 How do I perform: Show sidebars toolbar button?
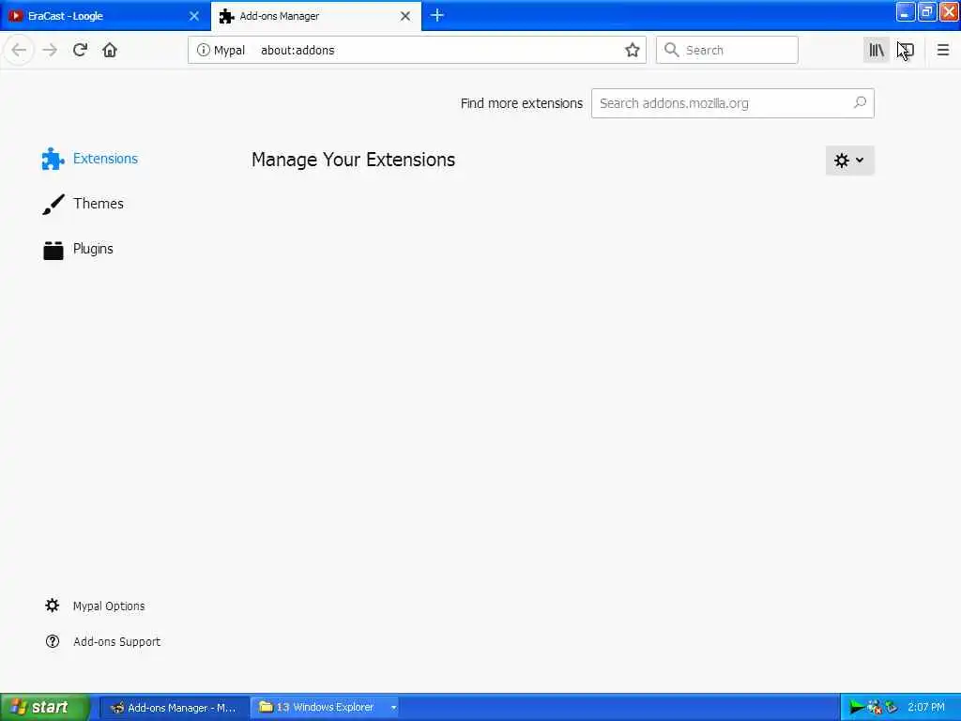click(906, 51)
